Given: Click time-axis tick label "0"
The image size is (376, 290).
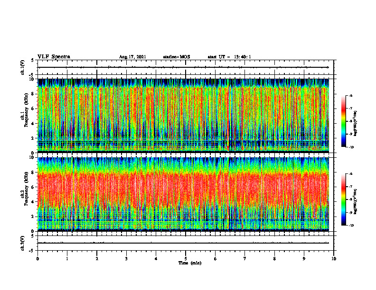Looking at the screenshot, I should click(x=38, y=259).
